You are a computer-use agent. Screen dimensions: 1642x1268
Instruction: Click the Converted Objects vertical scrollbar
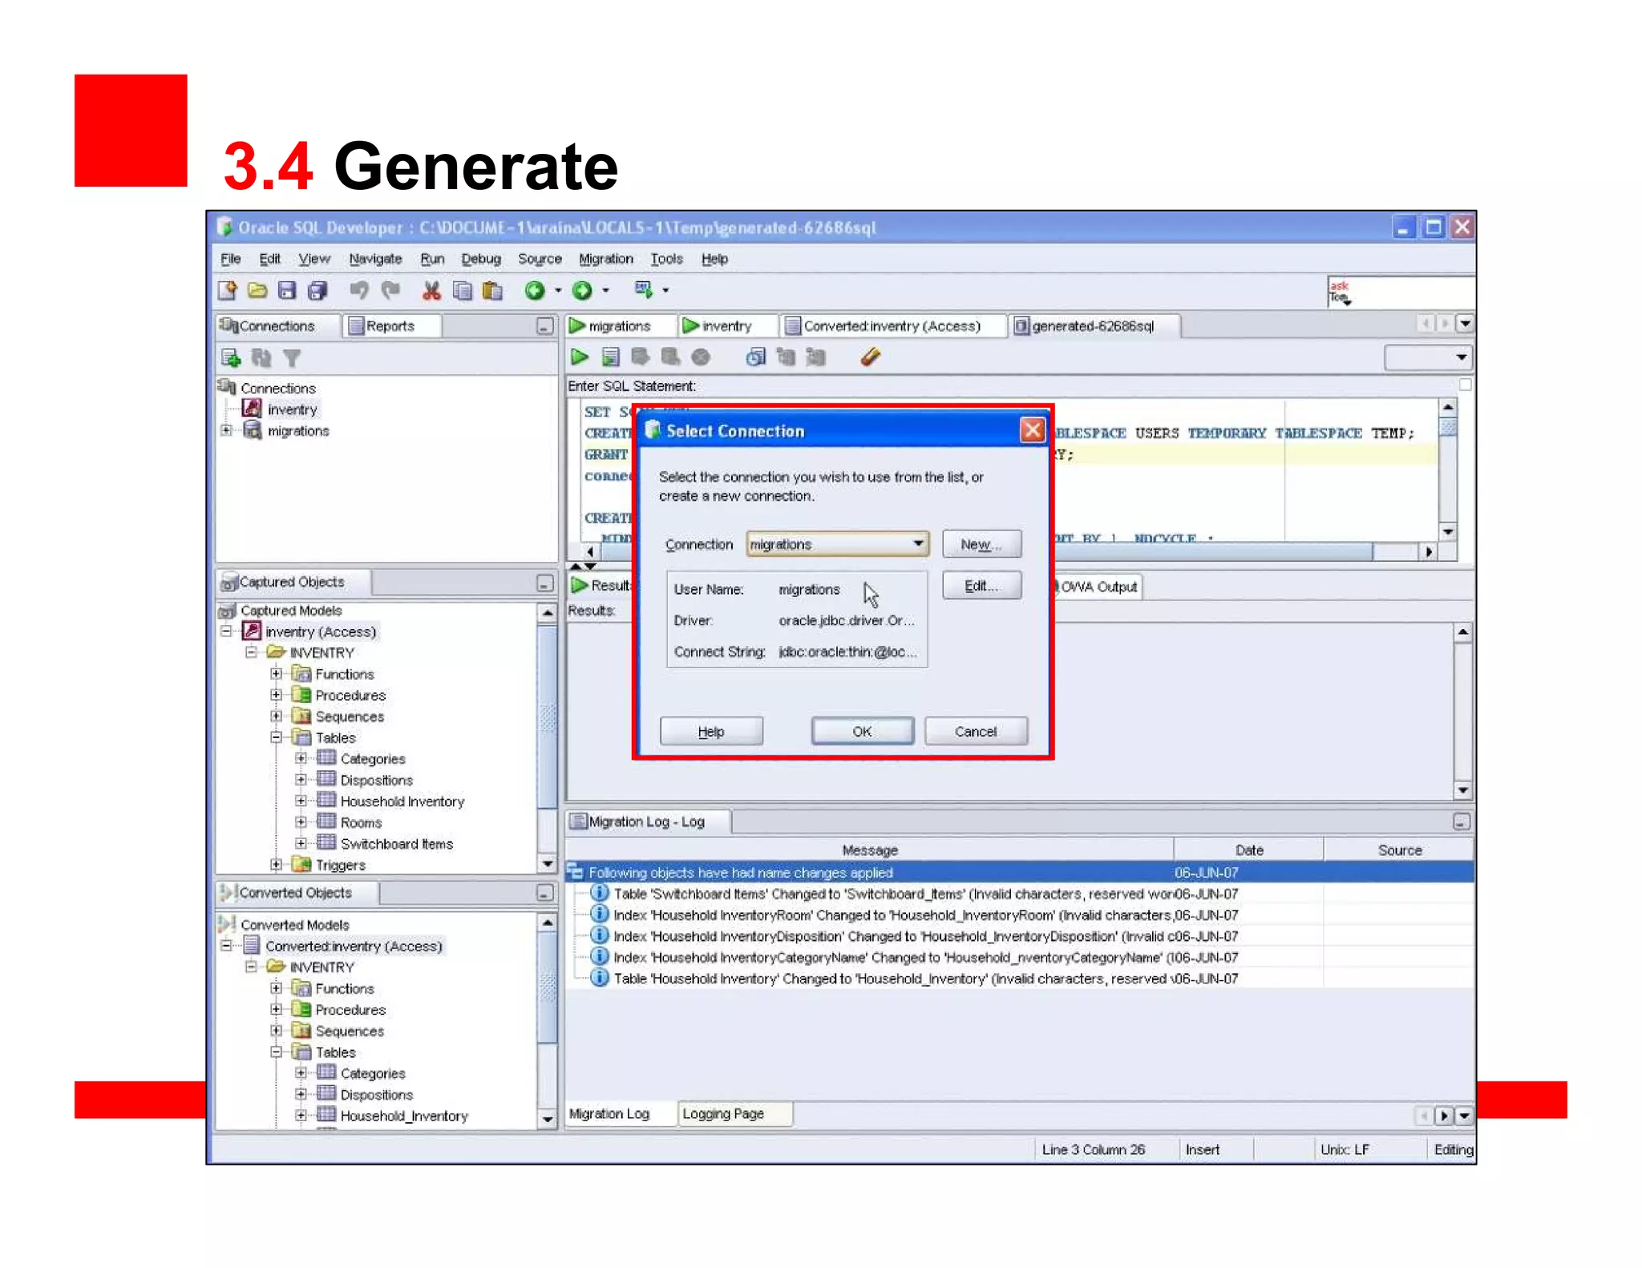[x=548, y=1020]
